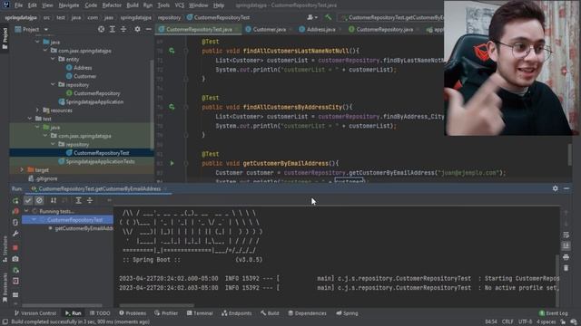The height and width of the screenshot is (326, 581).
Task: Click the red stop process button
Action: coord(15,247)
